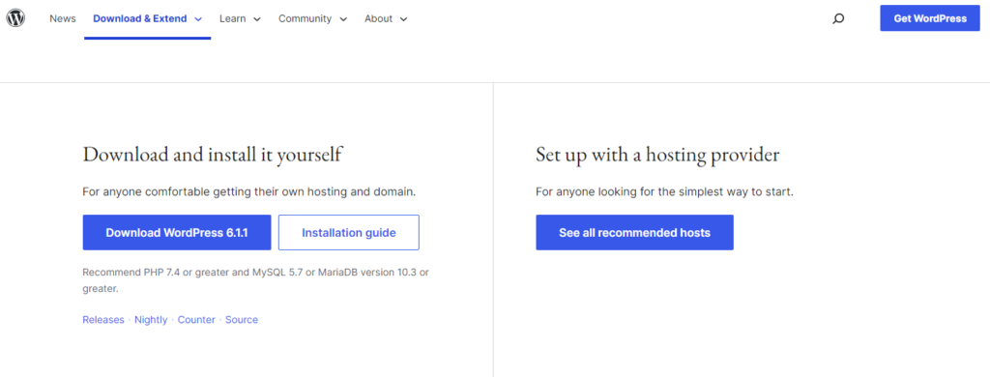Click Download WordPress 6.1.1 button
The image size is (990, 377).
click(x=177, y=232)
